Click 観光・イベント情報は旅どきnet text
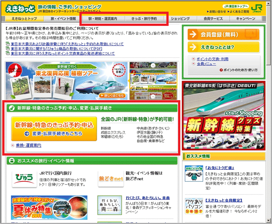 coord(144,176)
